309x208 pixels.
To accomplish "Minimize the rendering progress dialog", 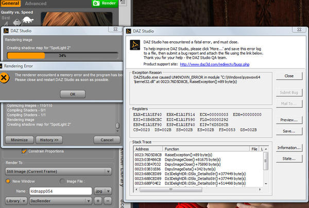I will click(20, 140).
